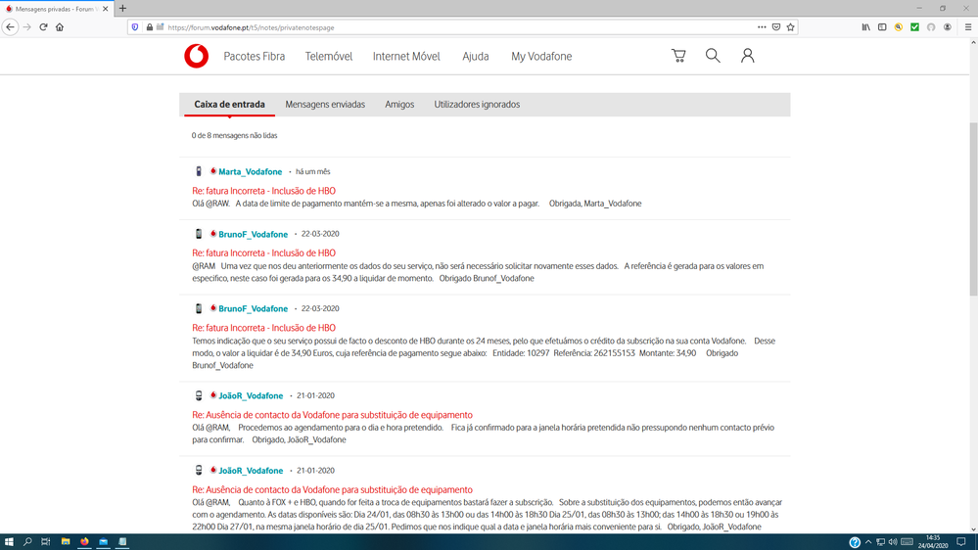Switch to Mensagens enviadas tab

[x=325, y=105]
